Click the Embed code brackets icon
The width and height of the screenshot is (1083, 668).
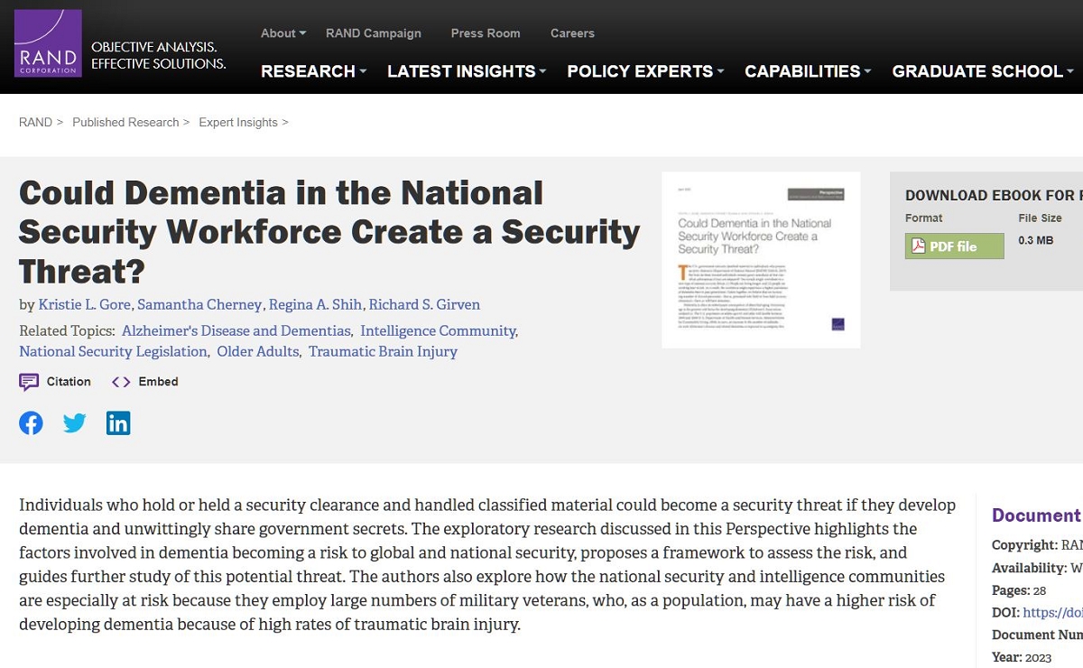pyautogui.click(x=121, y=382)
